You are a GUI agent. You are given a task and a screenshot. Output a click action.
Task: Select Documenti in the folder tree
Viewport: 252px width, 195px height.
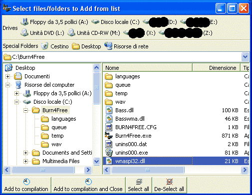37,76
